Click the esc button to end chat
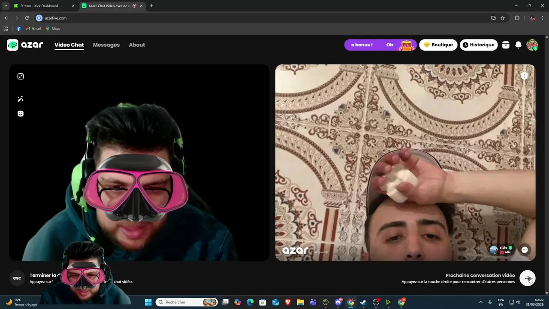Image resolution: width=549 pixels, height=309 pixels. pos(17,278)
